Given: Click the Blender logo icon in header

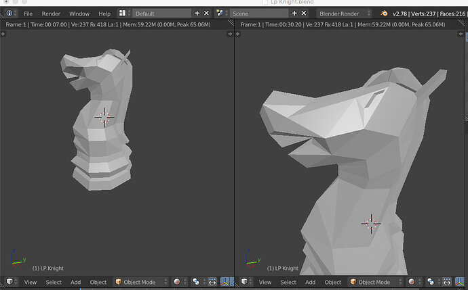Looking at the screenshot, I should click(385, 14).
